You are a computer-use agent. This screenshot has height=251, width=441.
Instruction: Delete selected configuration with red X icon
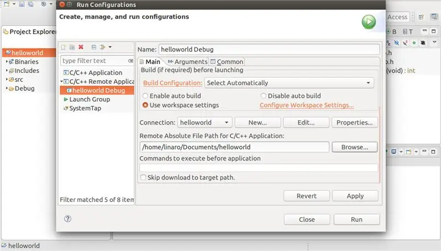tap(81, 47)
